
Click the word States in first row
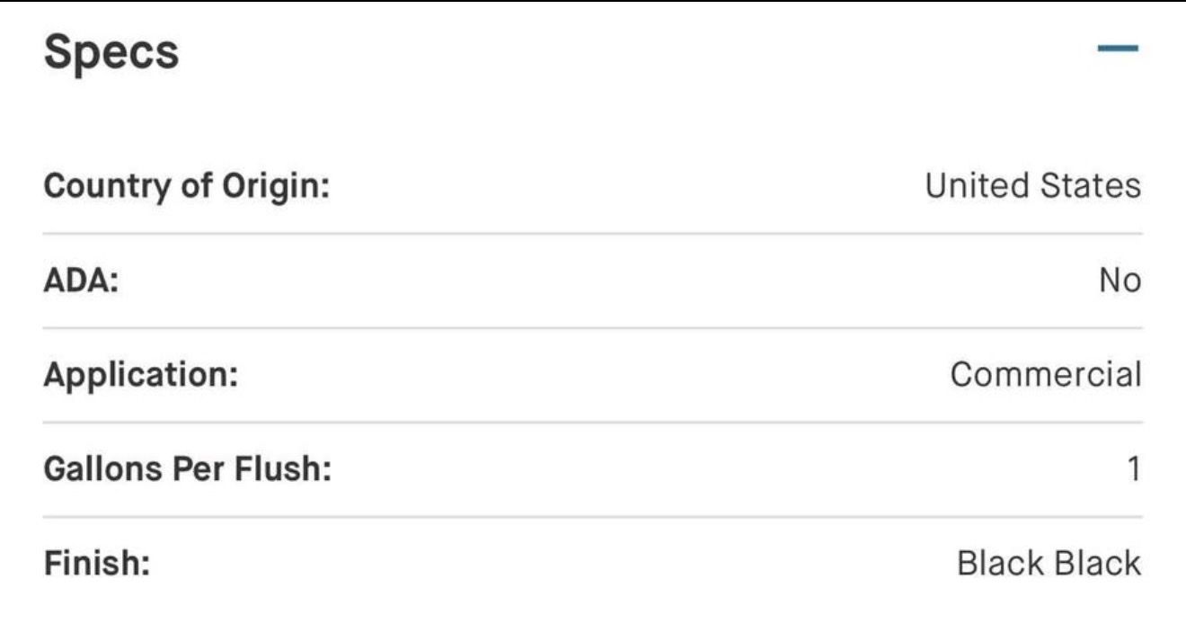point(1091,186)
